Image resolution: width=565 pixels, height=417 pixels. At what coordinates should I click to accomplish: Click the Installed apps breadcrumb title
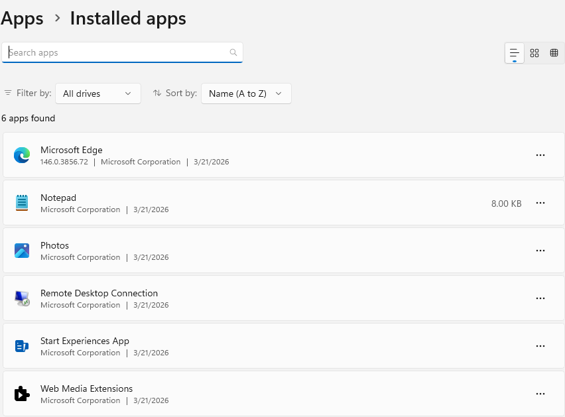[128, 19]
